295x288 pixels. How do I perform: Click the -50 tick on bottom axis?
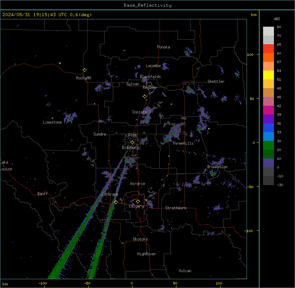click(87, 283)
